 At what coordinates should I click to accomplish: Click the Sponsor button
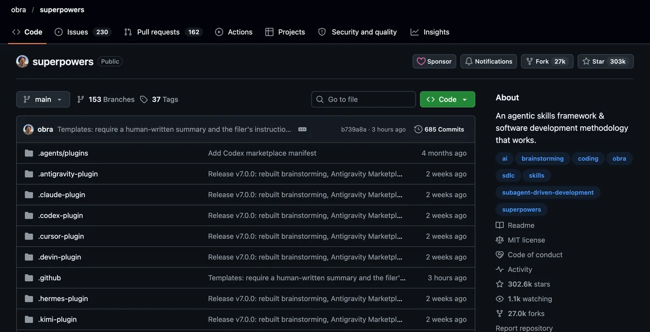point(434,62)
